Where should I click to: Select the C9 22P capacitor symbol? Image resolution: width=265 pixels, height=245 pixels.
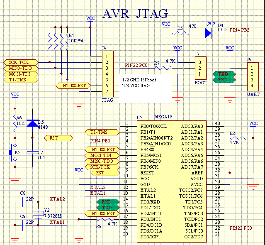click(x=24, y=225)
